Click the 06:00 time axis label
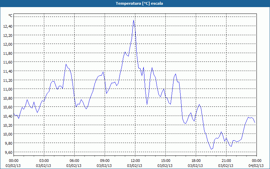Image resolution: width=270 pixels, height=169 pixels. click(x=74, y=161)
